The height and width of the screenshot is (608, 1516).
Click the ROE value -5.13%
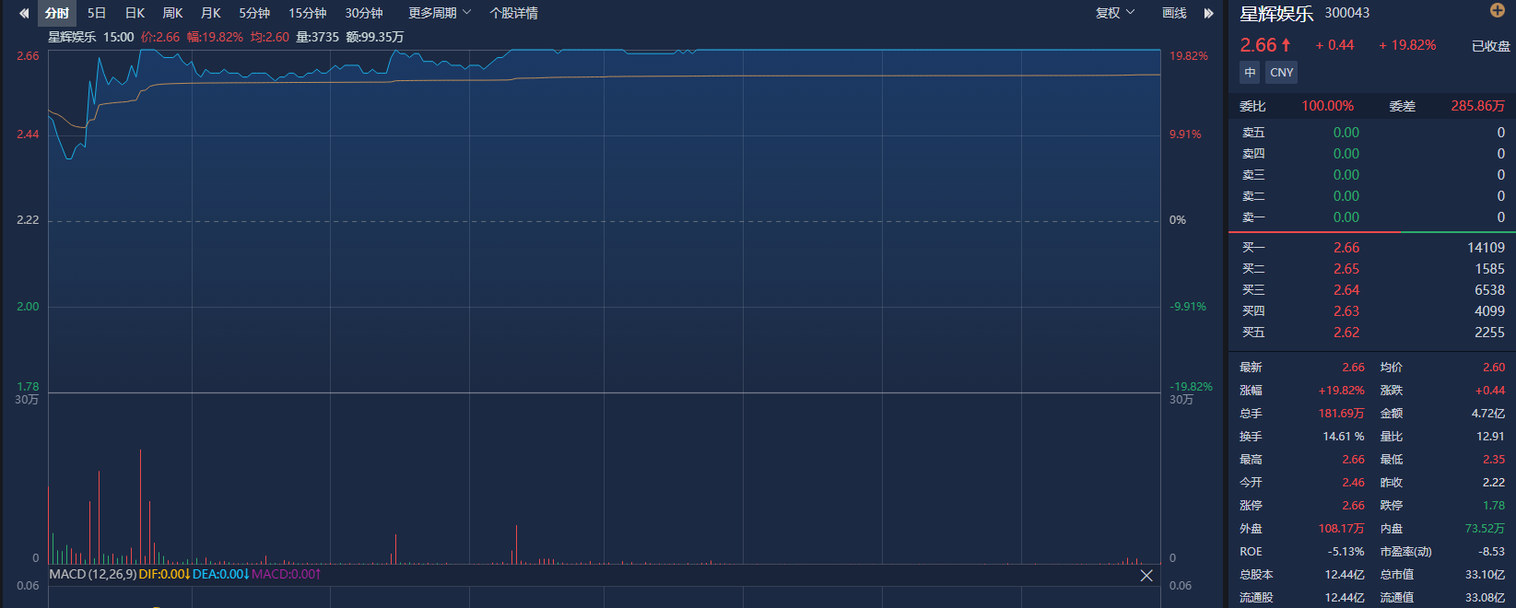click(x=1346, y=552)
